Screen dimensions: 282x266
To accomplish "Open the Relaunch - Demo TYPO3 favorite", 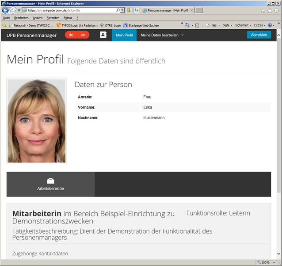I will pos(31,25).
